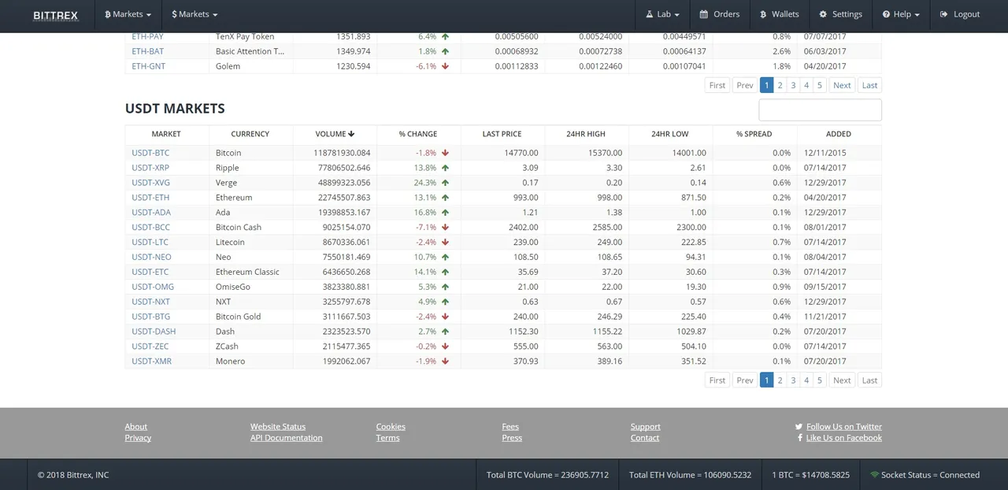Open the Fees footer link

point(510,427)
